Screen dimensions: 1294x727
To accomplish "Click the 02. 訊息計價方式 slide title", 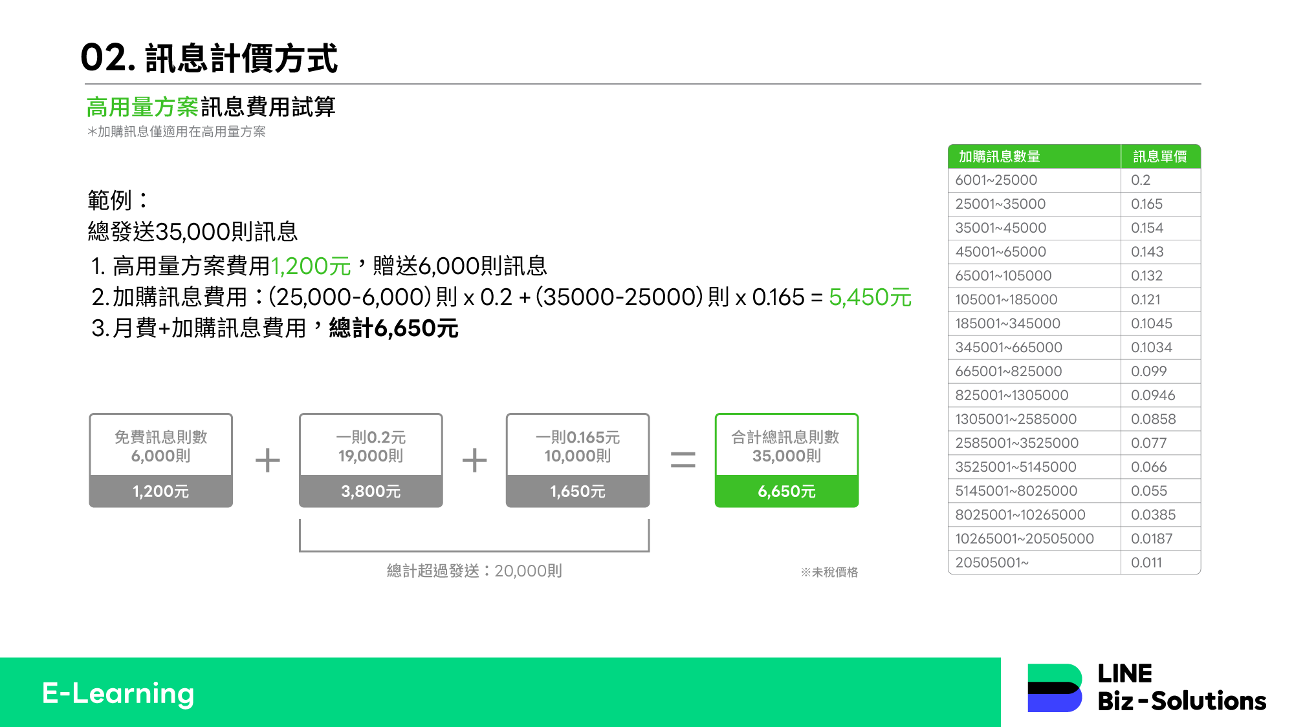I will pyautogui.click(x=209, y=58).
